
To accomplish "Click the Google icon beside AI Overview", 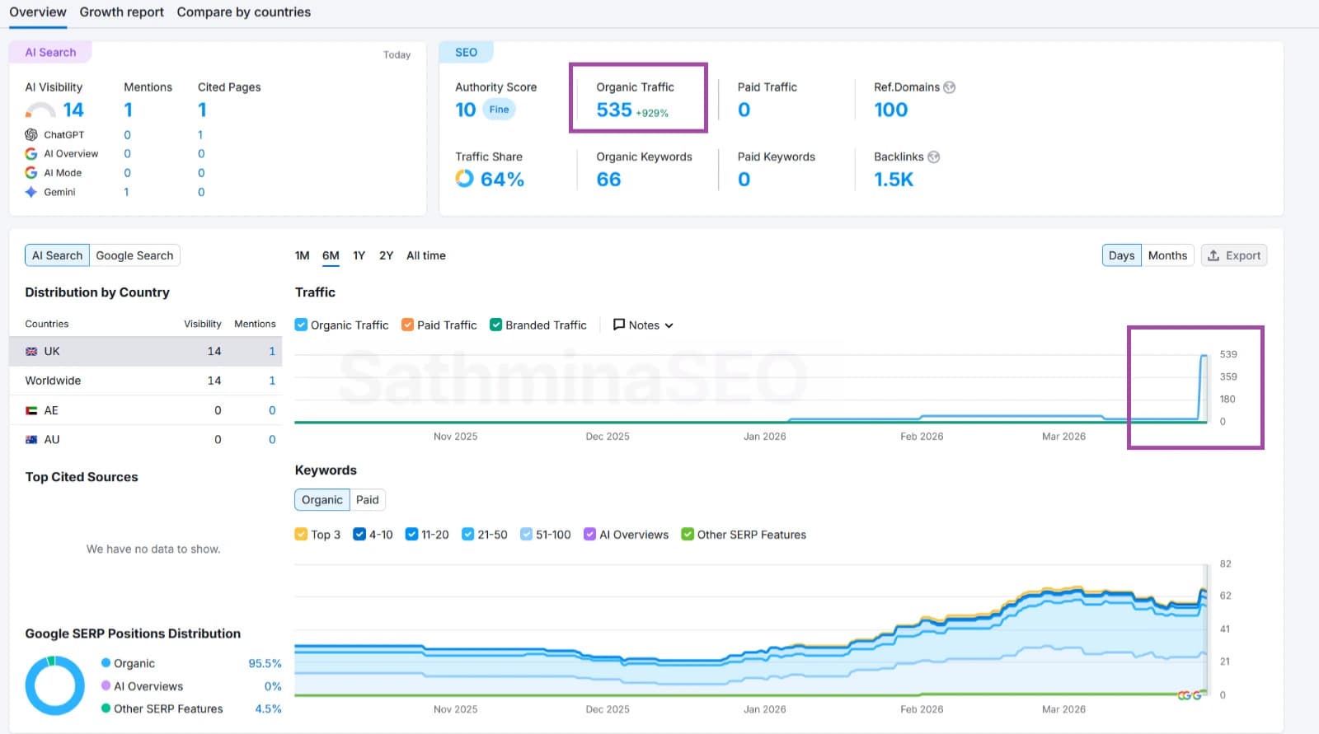I will coord(31,154).
